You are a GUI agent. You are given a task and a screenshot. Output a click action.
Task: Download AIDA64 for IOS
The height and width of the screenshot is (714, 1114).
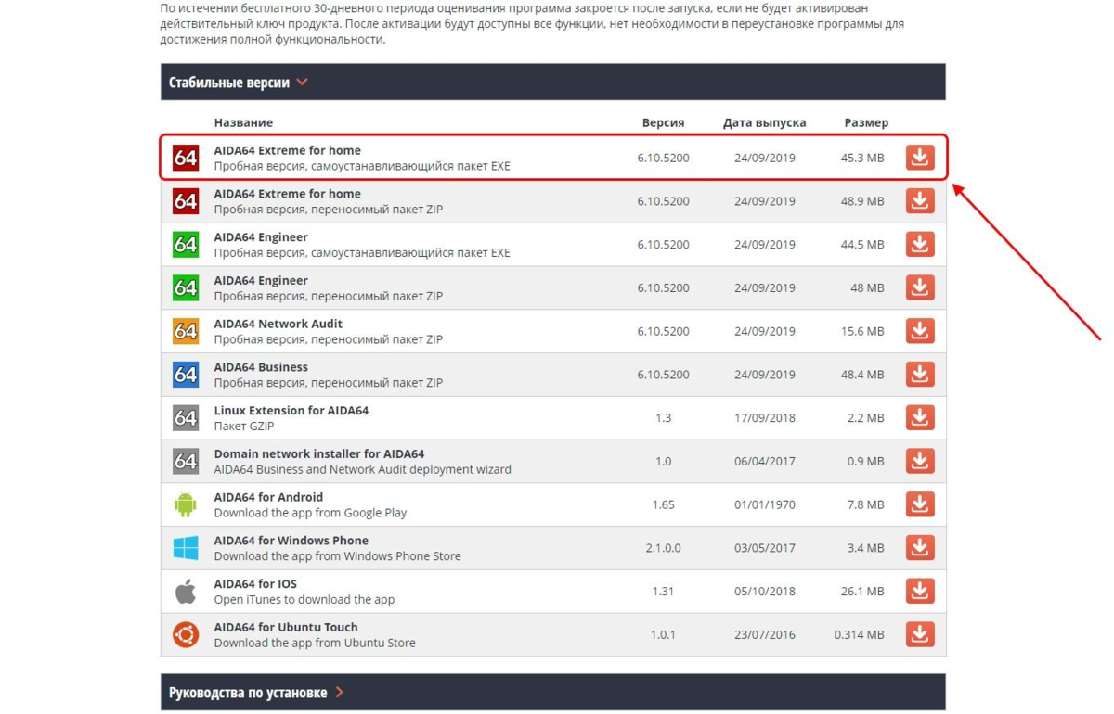[919, 591]
